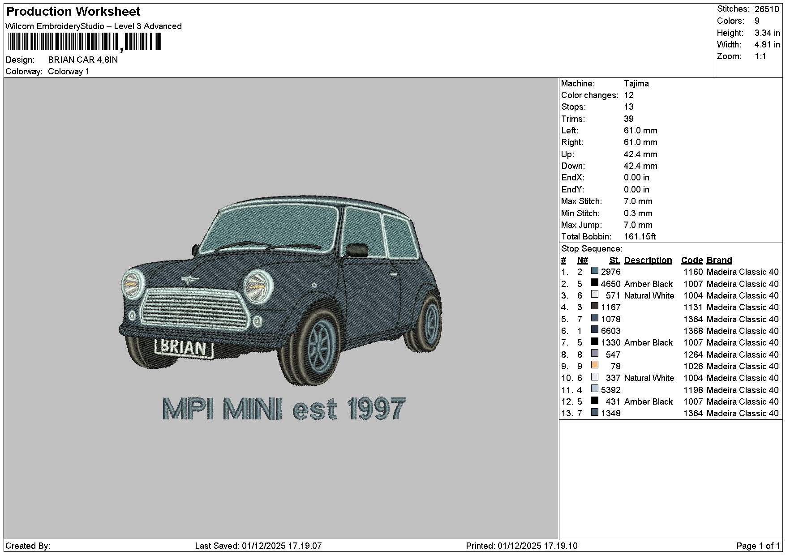Click the Max Stitch value '7.0 mm'
786x555 pixels.
tap(638, 201)
